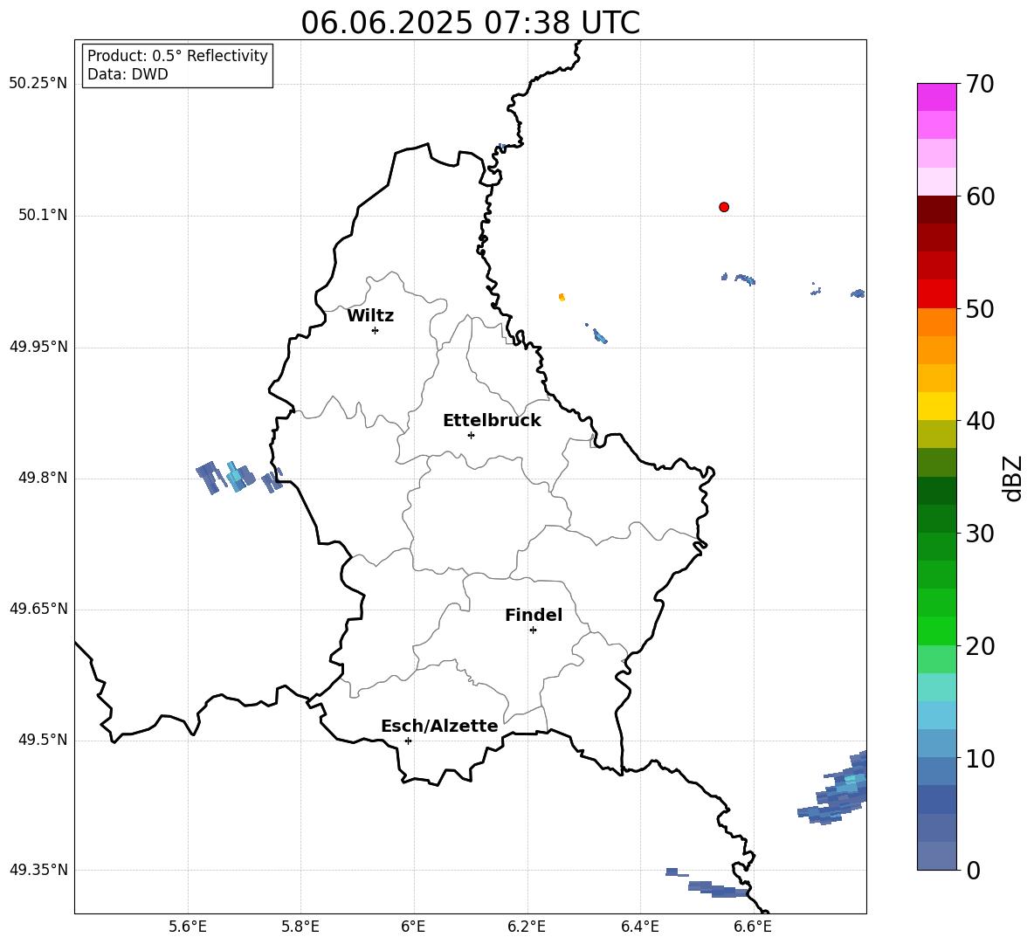This screenshot has width=1034, height=944.
Task: Click the red radar site dot
Action: 724,207
